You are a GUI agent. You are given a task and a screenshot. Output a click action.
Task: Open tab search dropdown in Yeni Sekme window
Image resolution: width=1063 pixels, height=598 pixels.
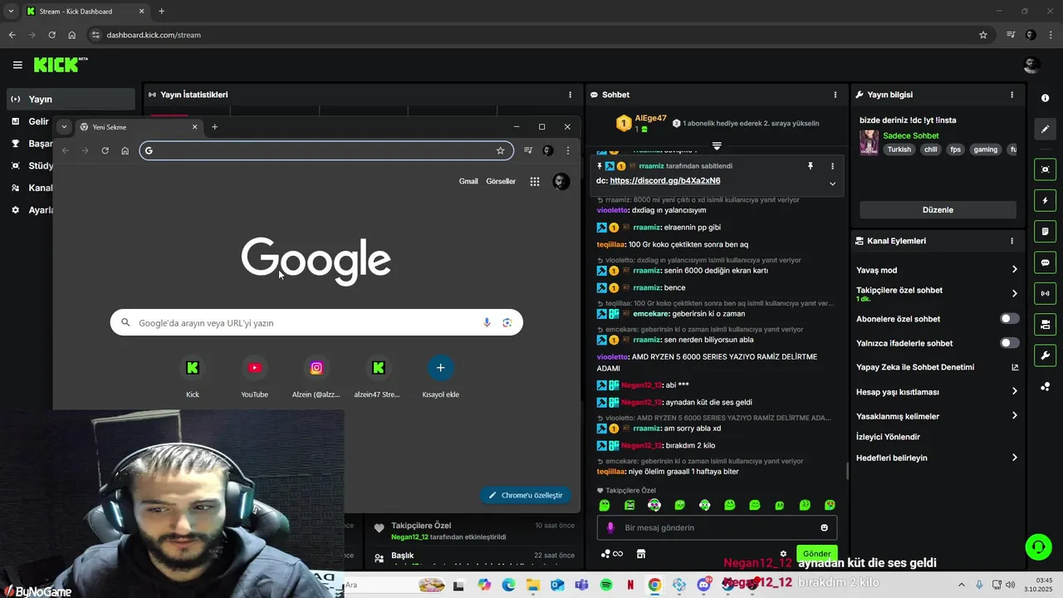coord(64,127)
